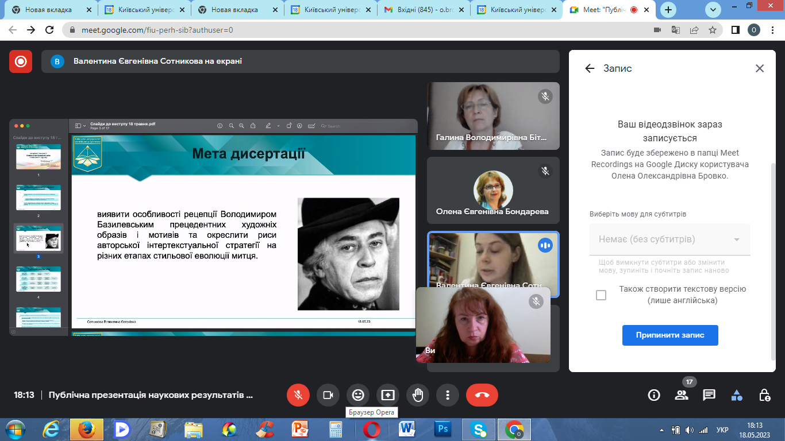Click the УКР keyboard language indicator

tap(722, 430)
